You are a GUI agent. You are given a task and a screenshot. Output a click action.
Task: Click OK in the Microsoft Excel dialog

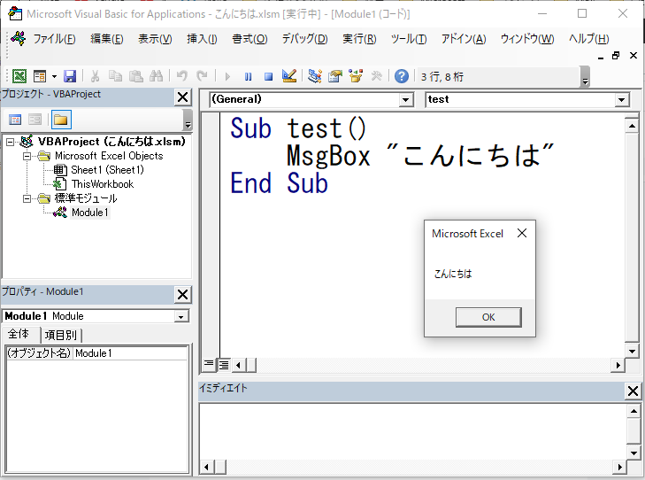click(x=488, y=317)
